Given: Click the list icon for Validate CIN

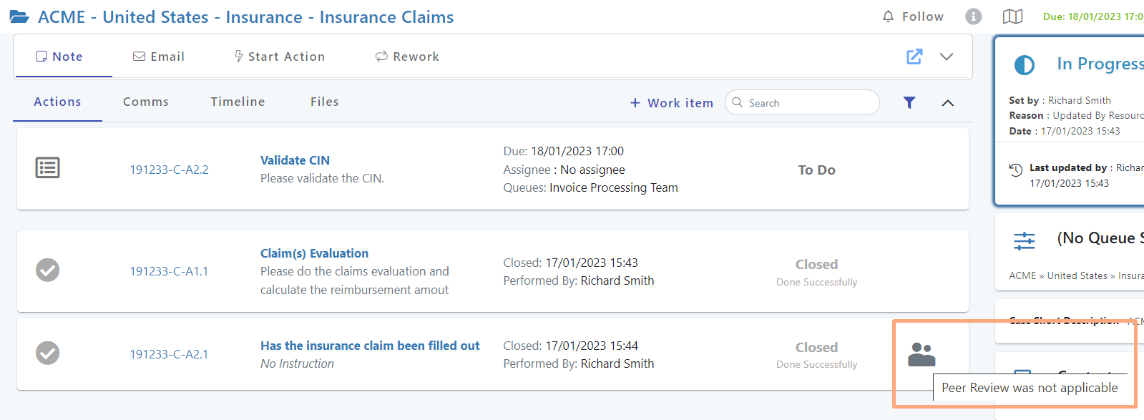Looking at the screenshot, I should [x=48, y=168].
